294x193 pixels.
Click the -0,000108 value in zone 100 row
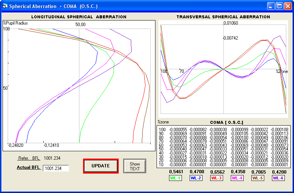pyautogui.click(x=279, y=130)
